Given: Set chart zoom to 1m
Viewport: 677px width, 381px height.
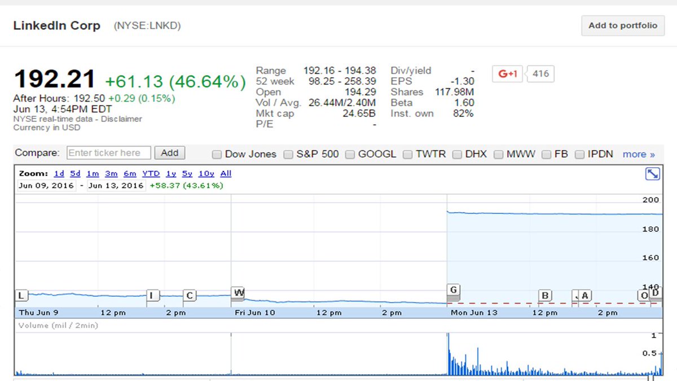Looking at the screenshot, I should [93, 174].
